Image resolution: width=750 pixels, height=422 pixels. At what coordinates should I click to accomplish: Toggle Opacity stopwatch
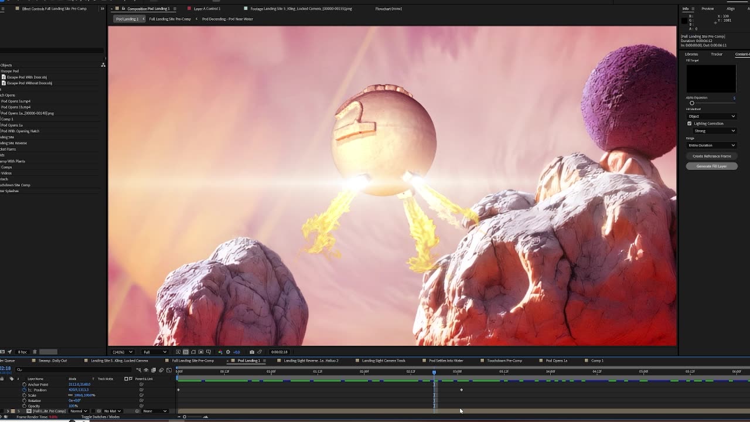[24, 406]
